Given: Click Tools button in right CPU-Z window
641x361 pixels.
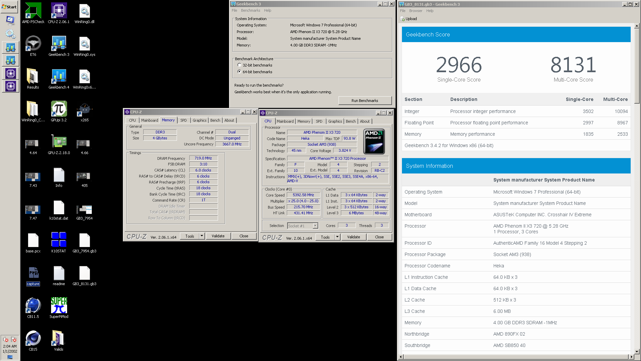Looking at the screenshot, I should tap(325, 237).
